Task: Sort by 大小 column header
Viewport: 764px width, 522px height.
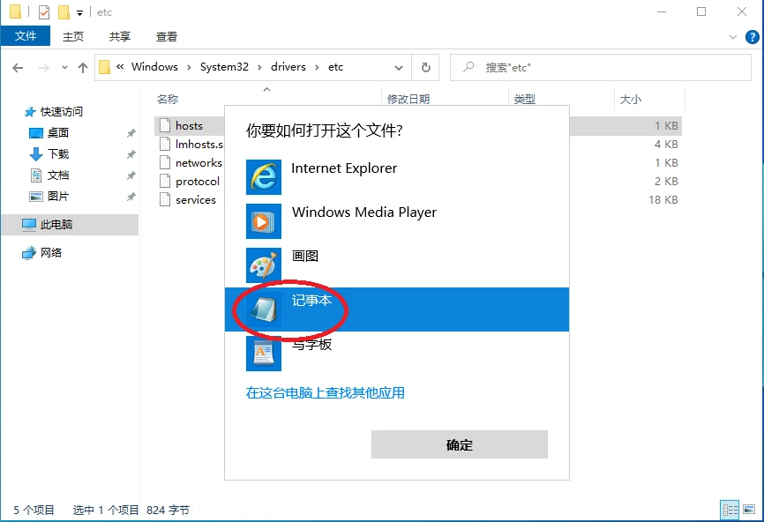Action: tap(631, 100)
